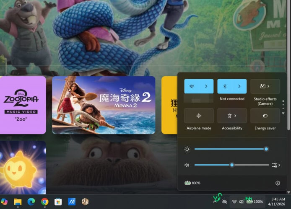This screenshot has width=291, height=209.
Task: Click the brightness sun icon
Action: pos(187,149)
